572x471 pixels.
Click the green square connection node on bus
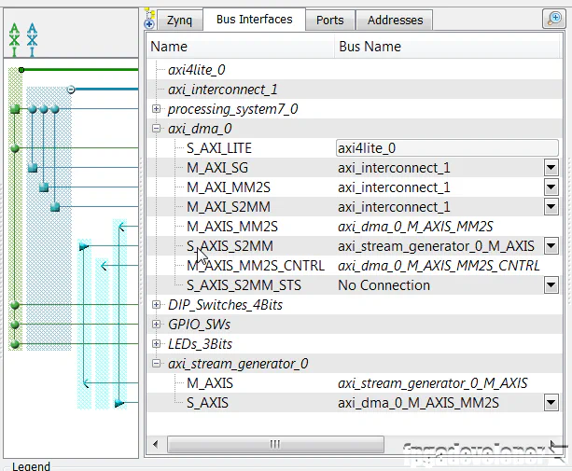(14, 109)
